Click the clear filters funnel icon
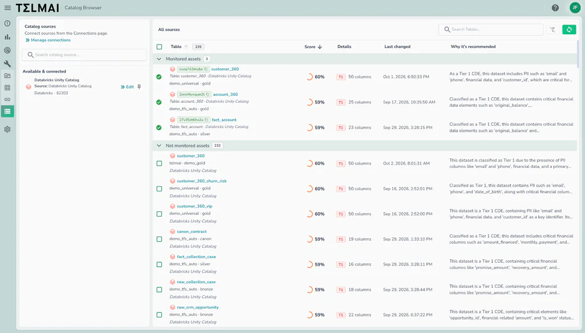This screenshot has width=585, height=333. tap(552, 30)
